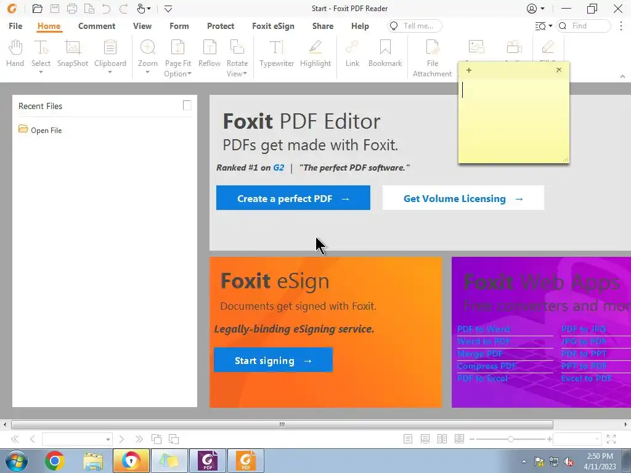Click the File Attachment tool
The height and width of the screenshot is (473, 631).
point(432,58)
